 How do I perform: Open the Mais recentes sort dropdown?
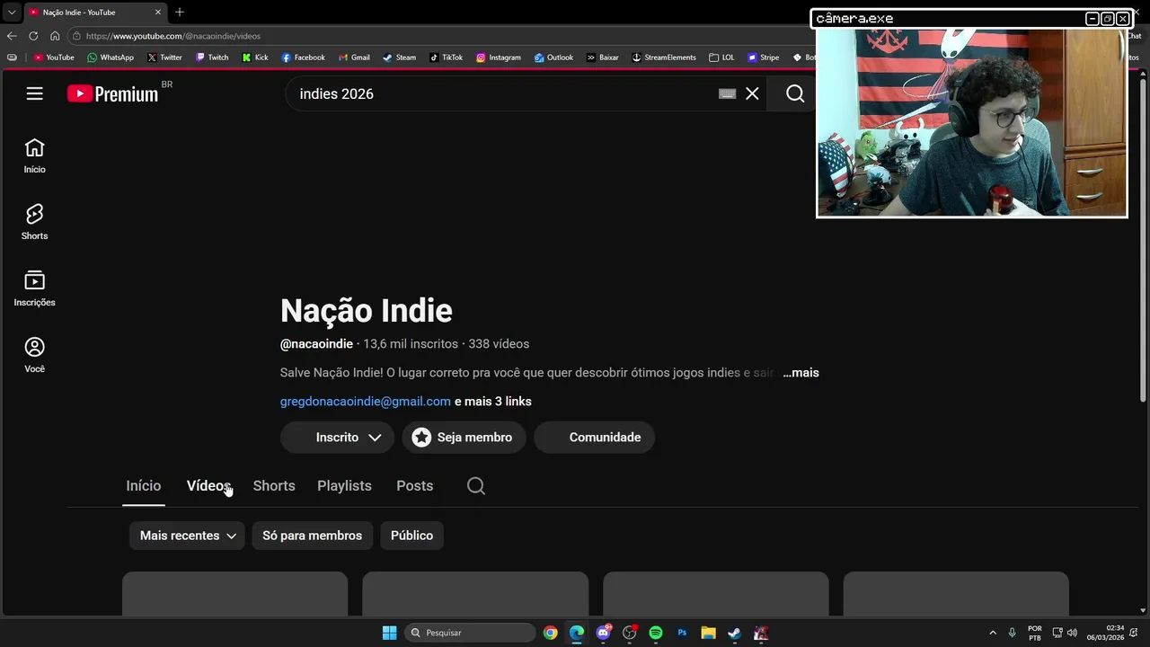pyautogui.click(x=187, y=536)
